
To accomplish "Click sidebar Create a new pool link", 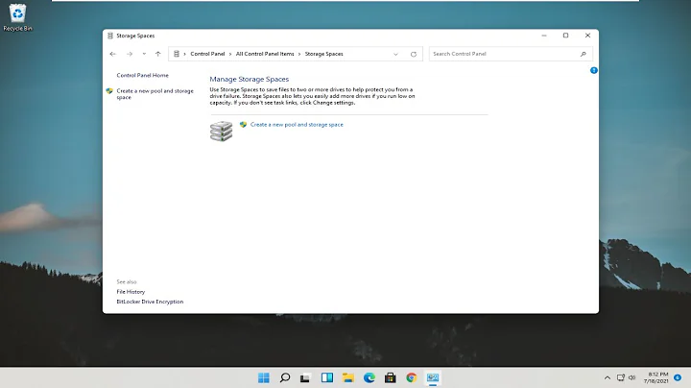I will pyautogui.click(x=155, y=94).
